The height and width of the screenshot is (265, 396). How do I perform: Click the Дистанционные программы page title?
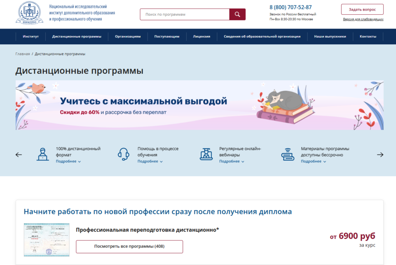[79, 71]
